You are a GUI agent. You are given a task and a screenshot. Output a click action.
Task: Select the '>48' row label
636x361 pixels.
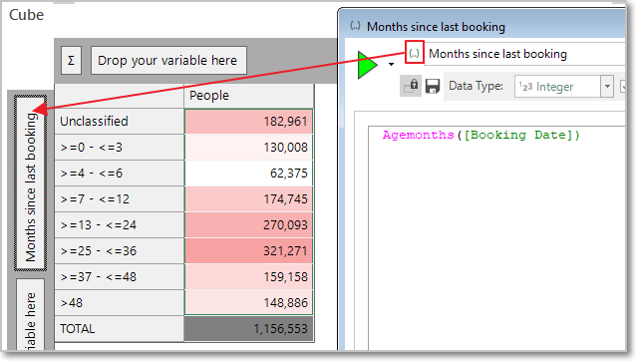120,302
